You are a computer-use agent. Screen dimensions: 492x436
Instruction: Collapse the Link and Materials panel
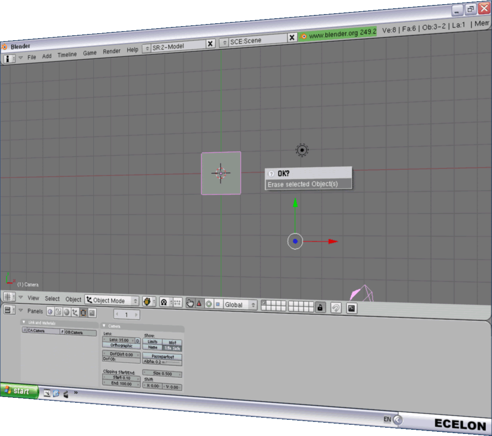[24, 322]
